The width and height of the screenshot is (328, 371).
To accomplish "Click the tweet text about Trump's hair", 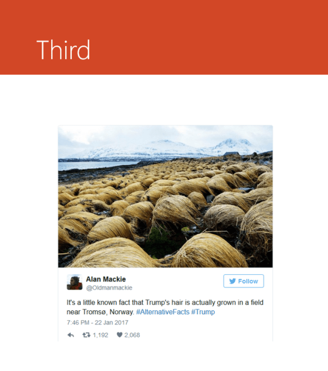I will click(x=165, y=307).
